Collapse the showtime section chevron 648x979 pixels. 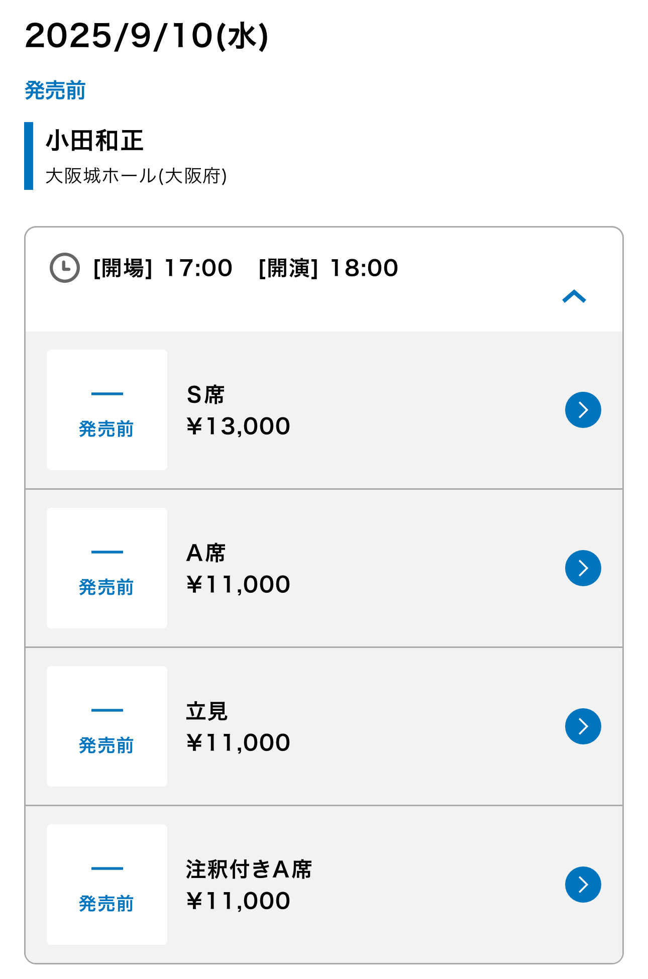(x=574, y=297)
